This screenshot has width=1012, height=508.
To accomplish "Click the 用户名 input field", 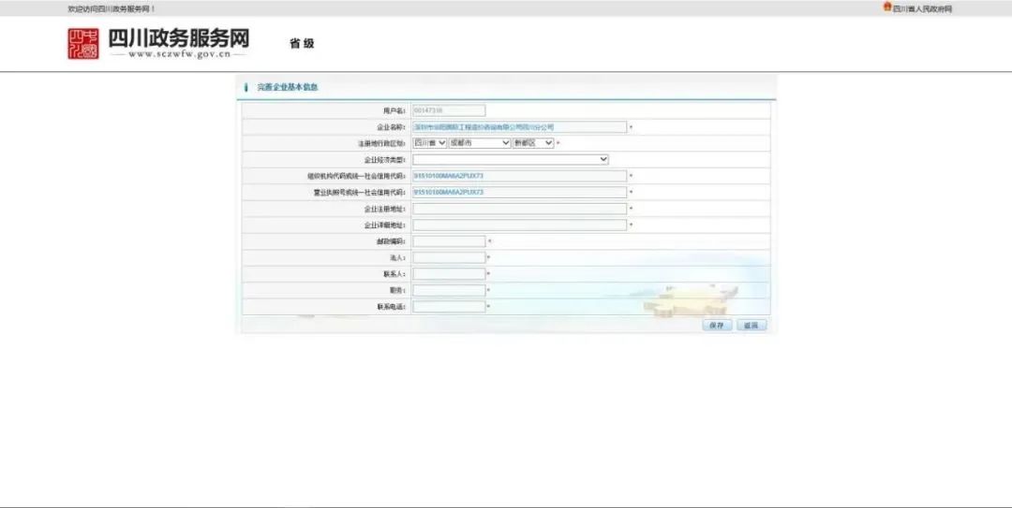I will (x=449, y=110).
